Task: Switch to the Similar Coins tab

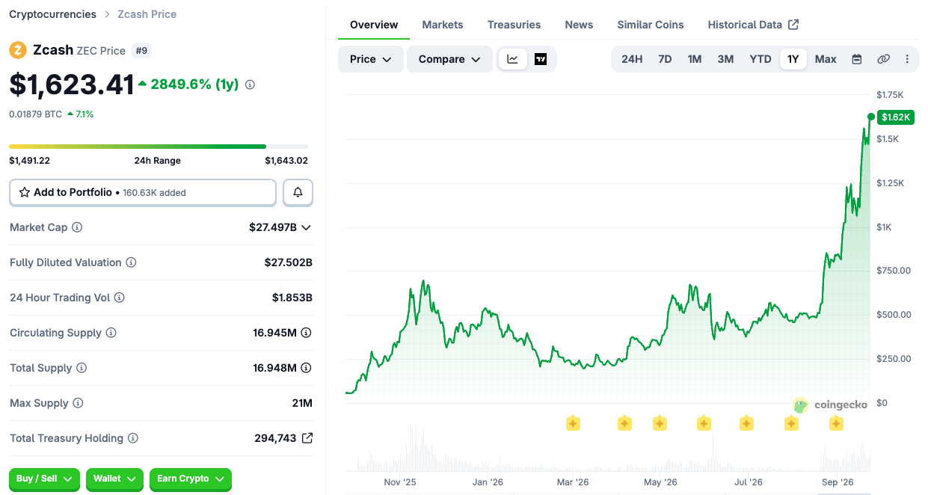Action: tap(651, 25)
